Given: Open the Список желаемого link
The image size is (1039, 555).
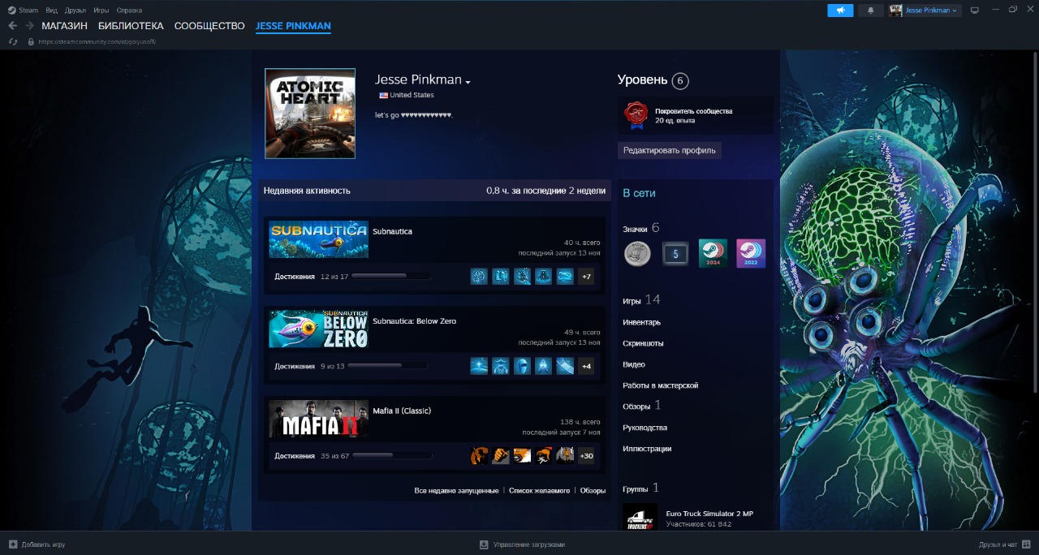Looking at the screenshot, I should tap(539, 491).
